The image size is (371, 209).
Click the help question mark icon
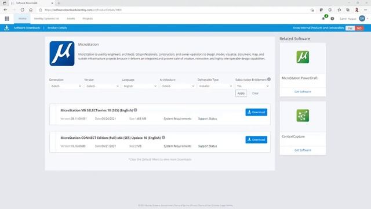332,19
